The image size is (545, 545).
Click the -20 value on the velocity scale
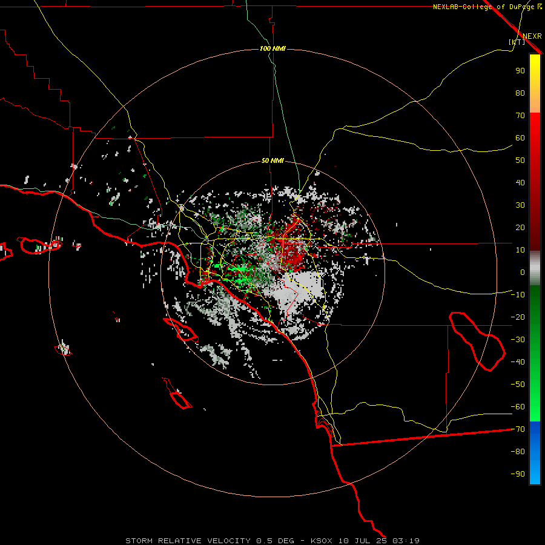tap(518, 317)
